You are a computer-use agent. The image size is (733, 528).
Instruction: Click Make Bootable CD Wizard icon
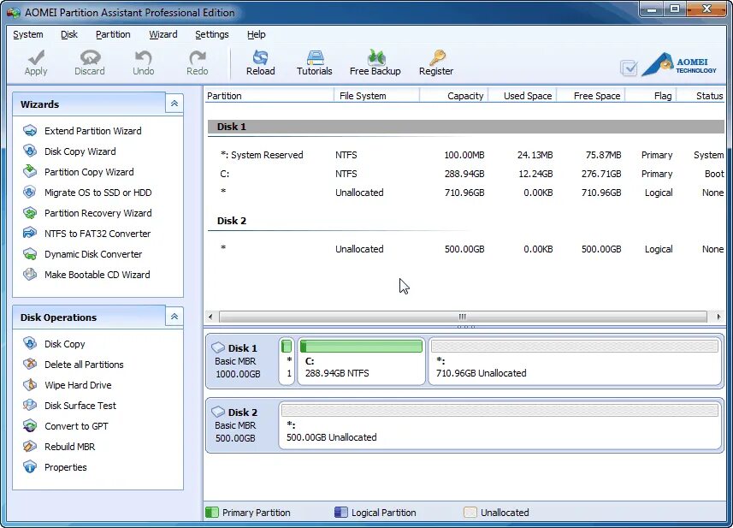[30, 275]
